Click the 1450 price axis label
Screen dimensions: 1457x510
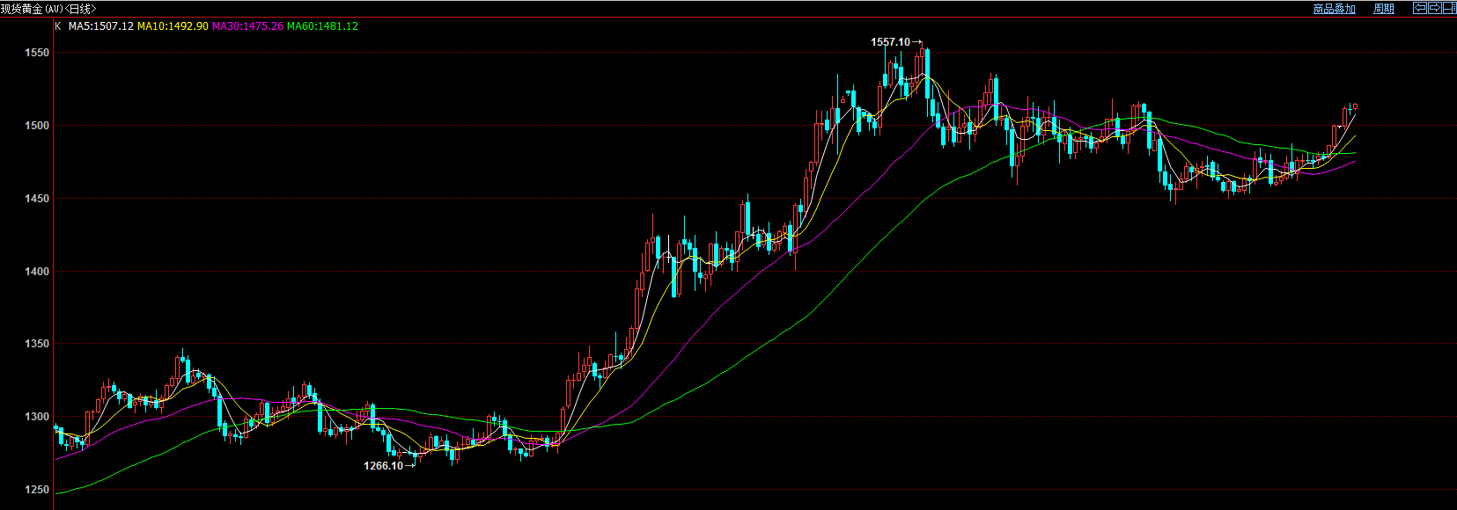pyautogui.click(x=37, y=199)
